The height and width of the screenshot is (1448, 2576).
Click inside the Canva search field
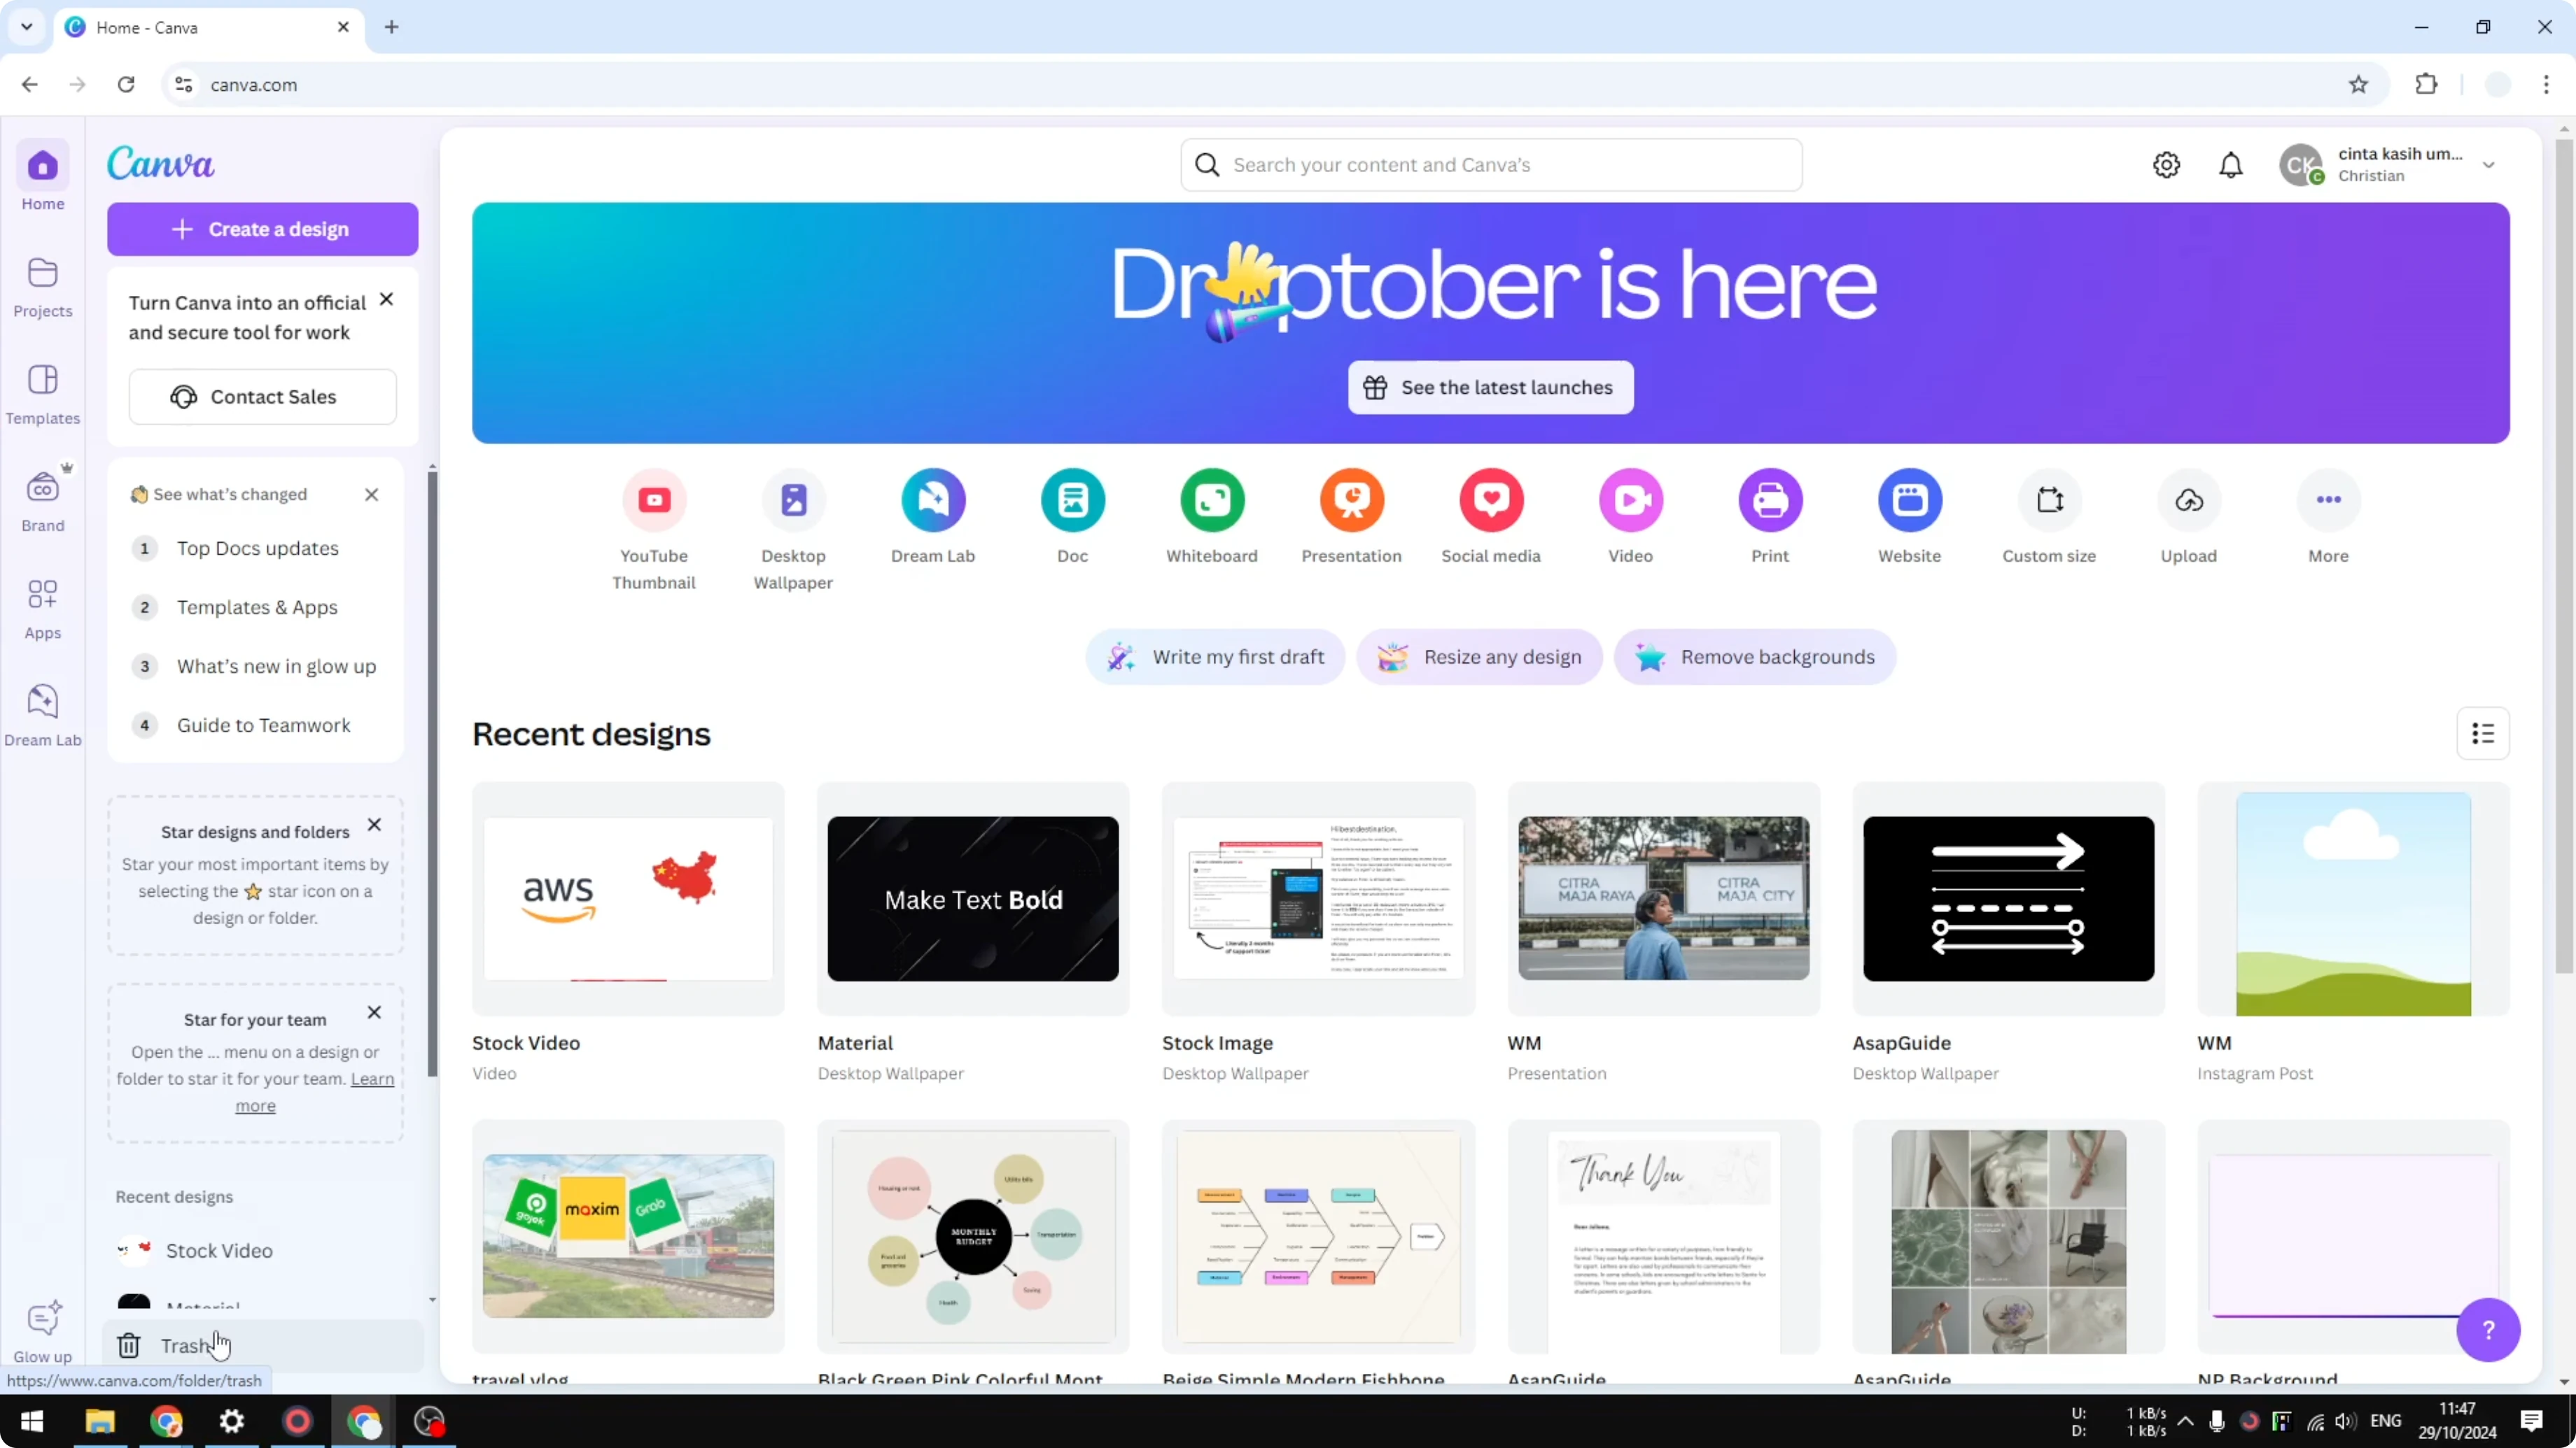(x=1490, y=165)
